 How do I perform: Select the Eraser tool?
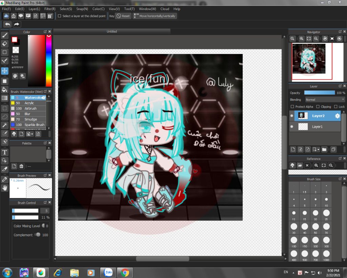click(x=5, y=44)
